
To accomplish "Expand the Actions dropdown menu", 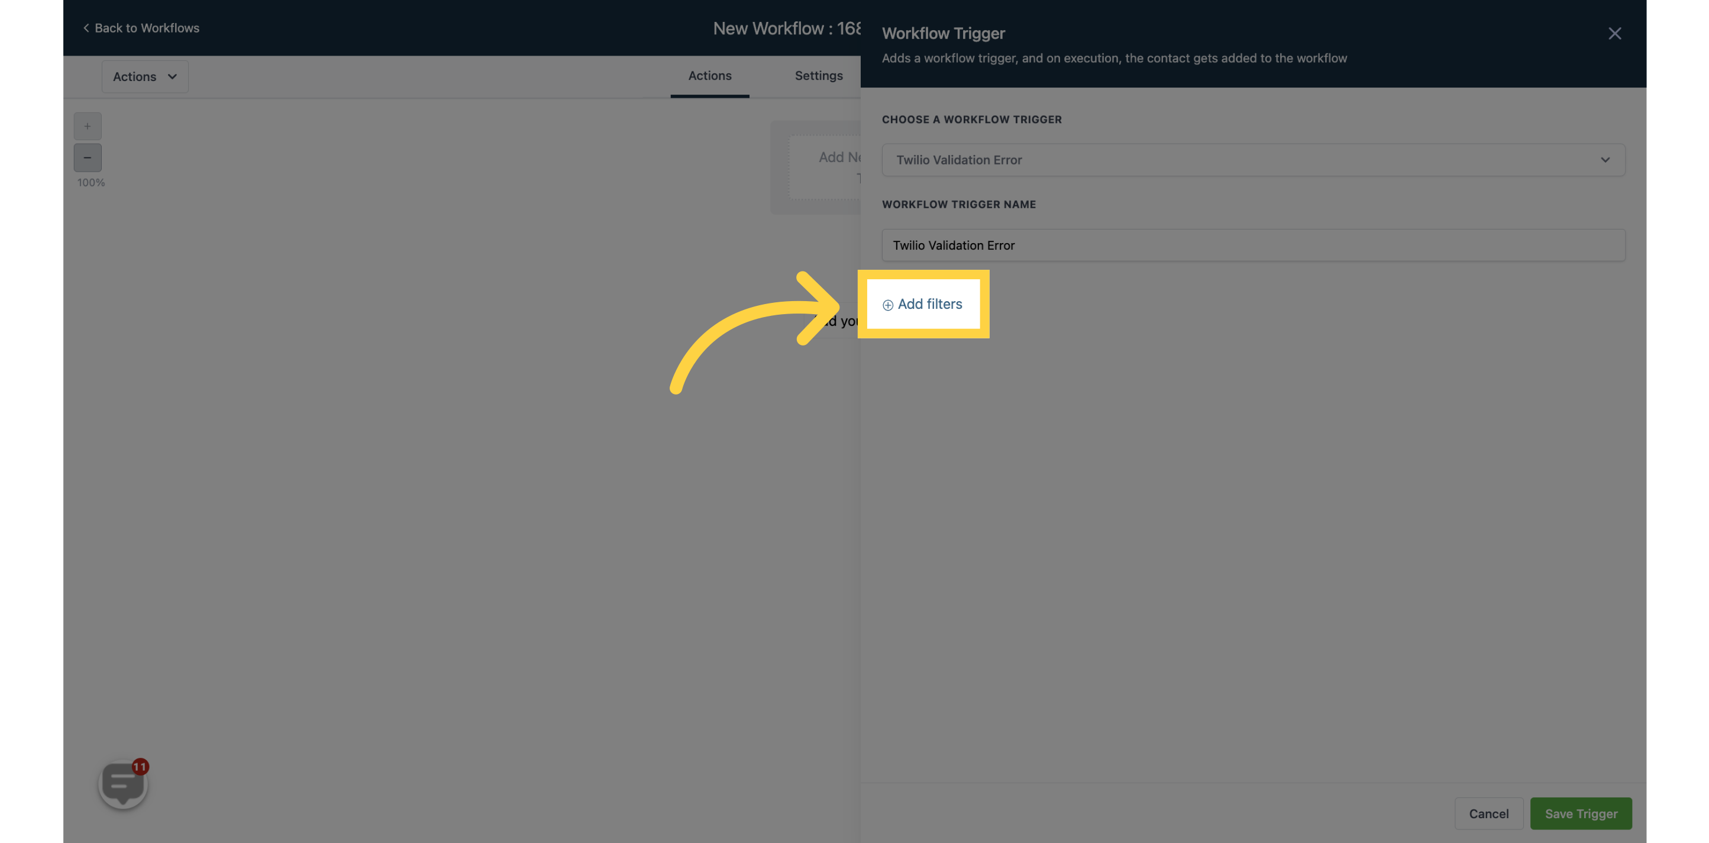I will click(145, 75).
